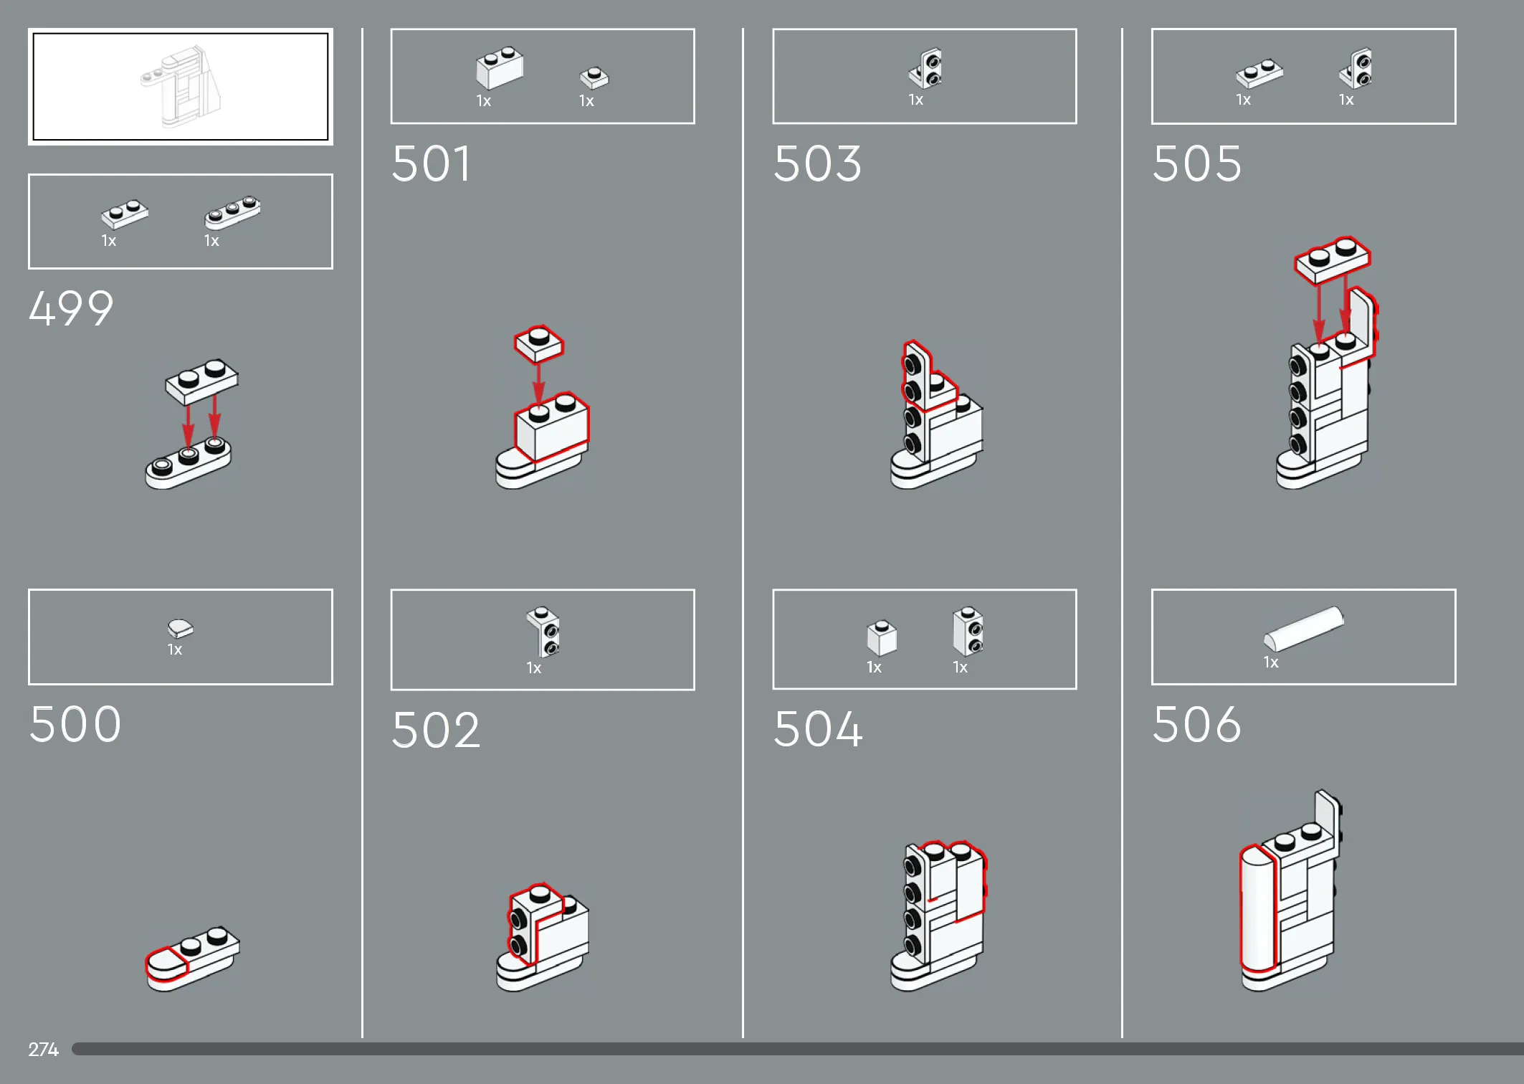Viewport: 1524px width, 1084px height.
Task: Click the step number 503
Action: click(817, 163)
